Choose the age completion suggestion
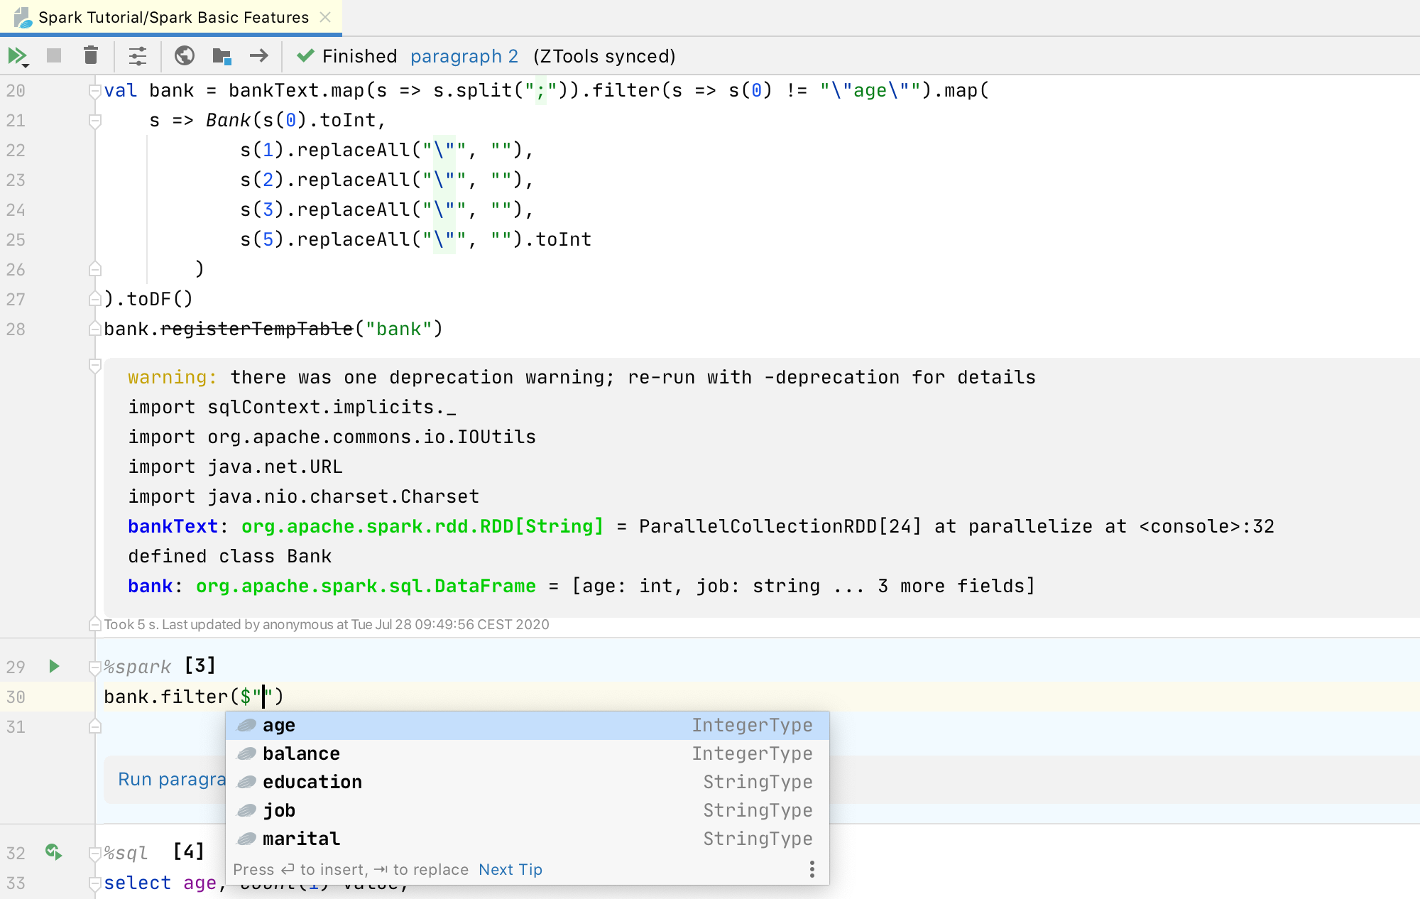 click(527, 725)
